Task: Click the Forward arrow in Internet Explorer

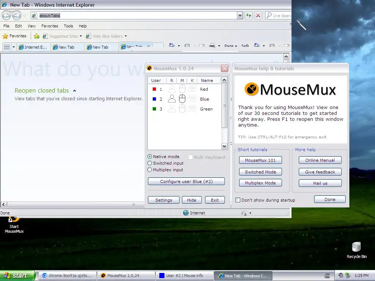Action: click(x=16, y=15)
